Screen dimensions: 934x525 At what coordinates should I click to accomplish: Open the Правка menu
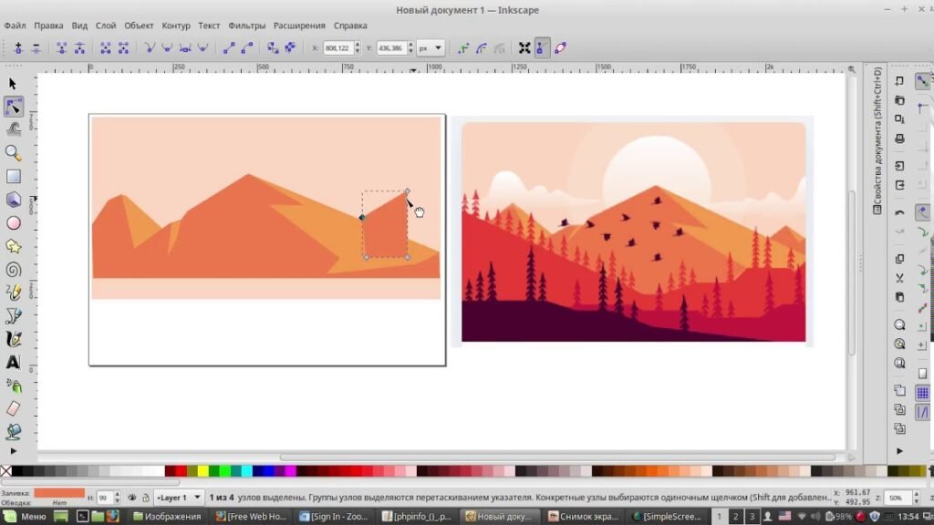(x=48, y=26)
